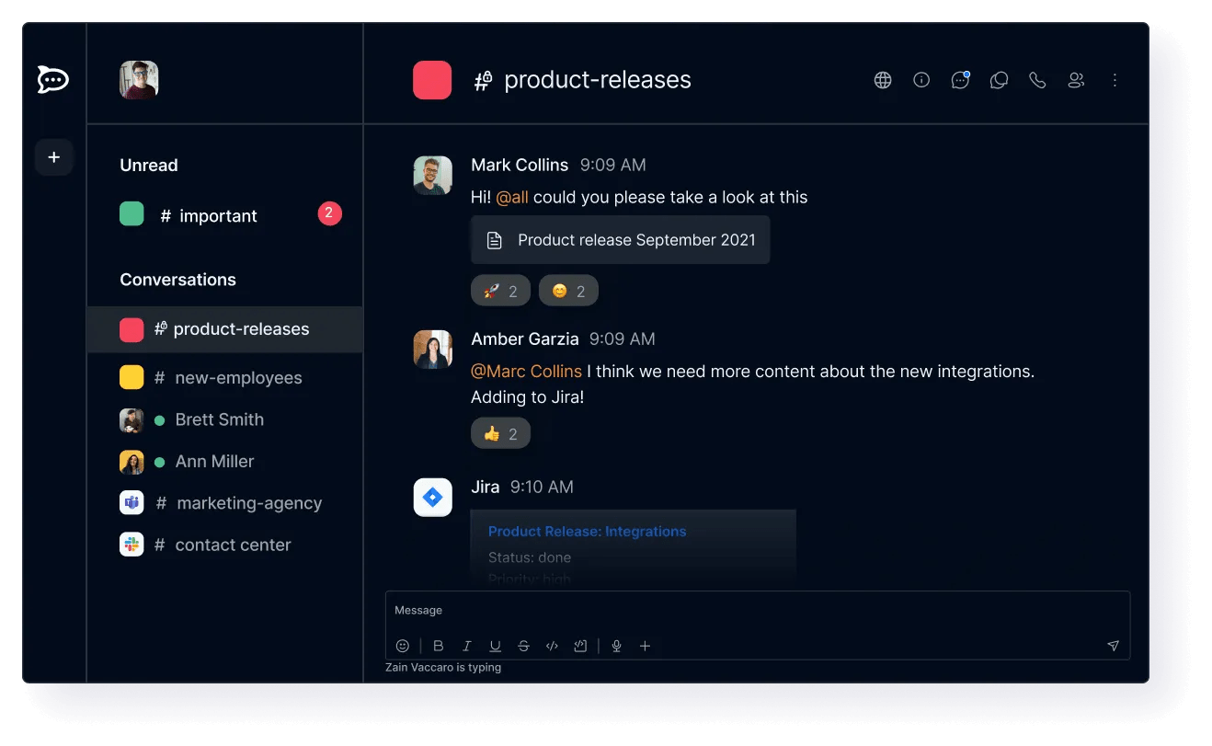Start recording a voice message
The width and height of the screenshot is (1212, 746).
[616, 646]
